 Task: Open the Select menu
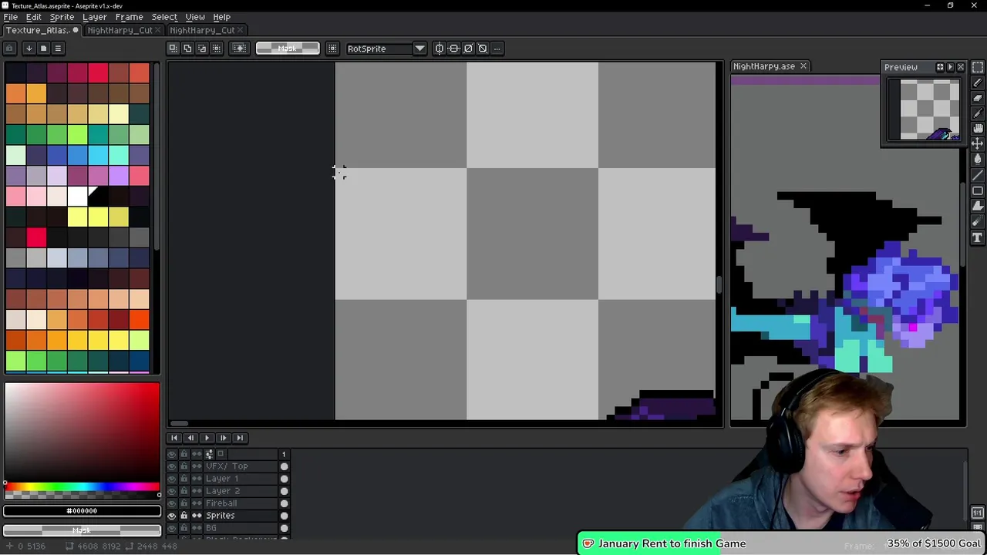tap(164, 17)
